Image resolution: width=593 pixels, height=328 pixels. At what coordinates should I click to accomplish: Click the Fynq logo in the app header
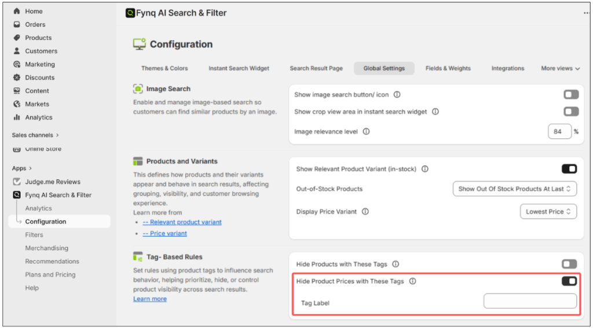pos(130,13)
